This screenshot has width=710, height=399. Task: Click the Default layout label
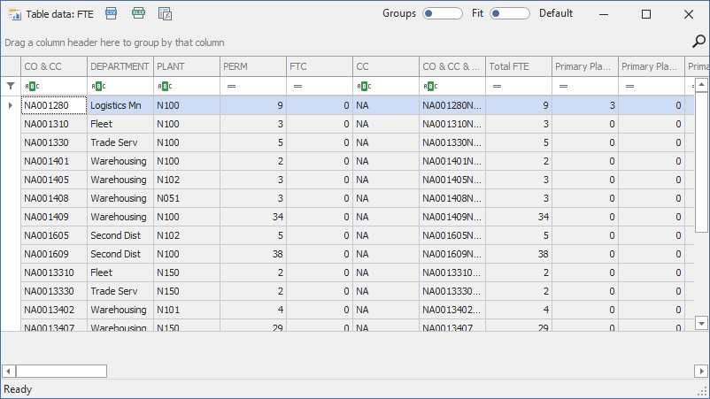[x=556, y=13]
